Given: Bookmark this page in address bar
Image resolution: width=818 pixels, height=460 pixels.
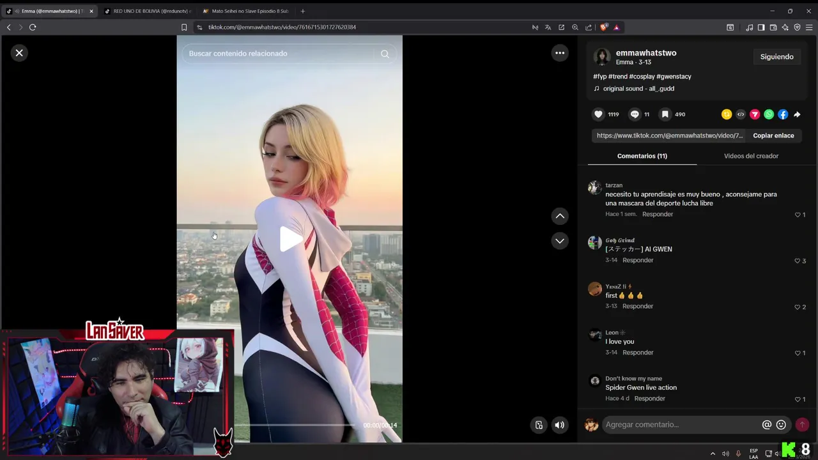Looking at the screenshot, I should pyautogui.click(x=184, y=27).
